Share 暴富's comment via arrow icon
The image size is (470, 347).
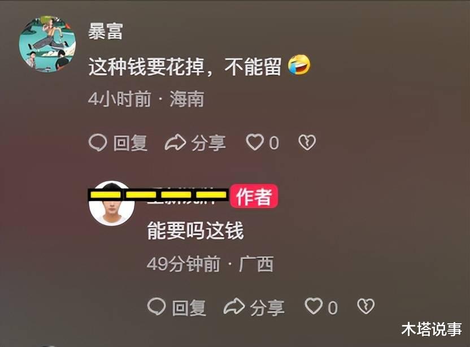(175, 142)
